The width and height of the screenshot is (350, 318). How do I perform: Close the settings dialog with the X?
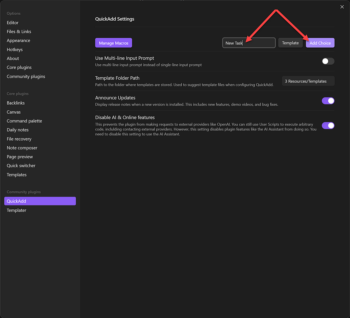(342, 7)
